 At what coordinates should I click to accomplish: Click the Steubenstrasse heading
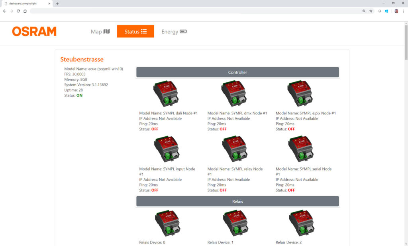[x=82, y=60]
